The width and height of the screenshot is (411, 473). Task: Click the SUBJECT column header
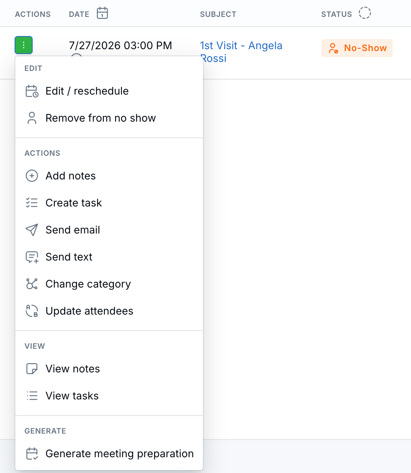[218, 14]
